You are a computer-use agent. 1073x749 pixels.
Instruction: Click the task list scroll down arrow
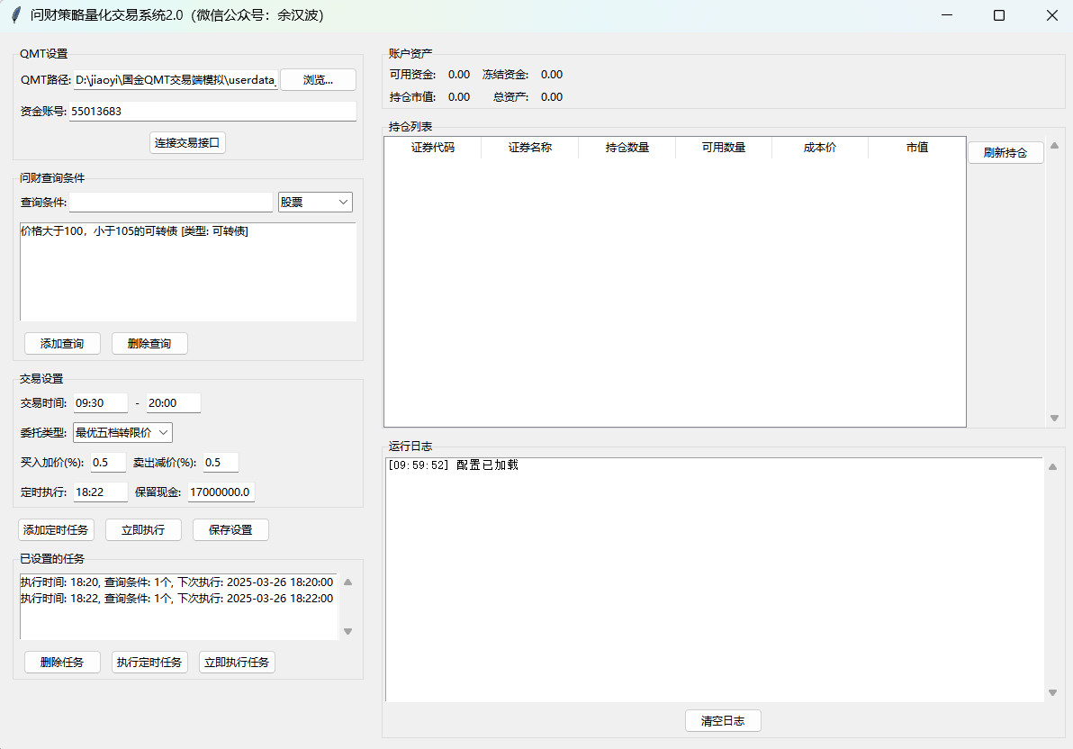click(348, 631)
